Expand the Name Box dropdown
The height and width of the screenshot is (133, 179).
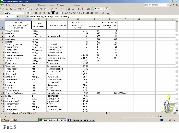pyautogui.click(x=18, y=16)
